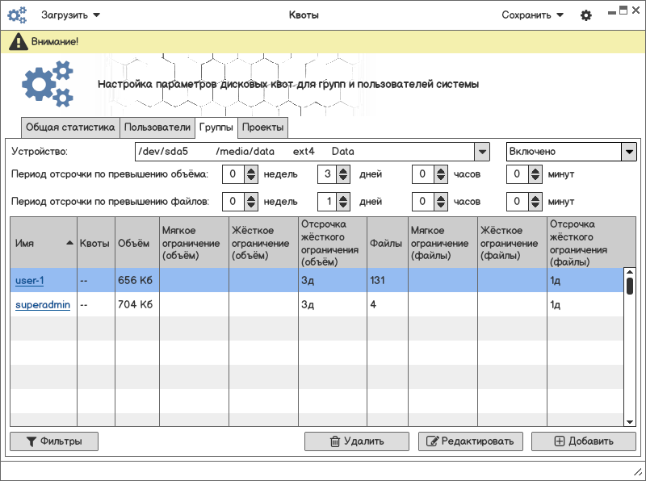This screenshot has height=481, width=646.
Task: Click the application gears logo at top-left
Action: pos(17,15)
